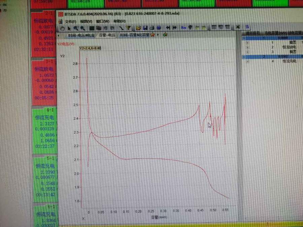Switch to the 容量-电压 tab
Viewport: 303px width, 227px height.
106,35
